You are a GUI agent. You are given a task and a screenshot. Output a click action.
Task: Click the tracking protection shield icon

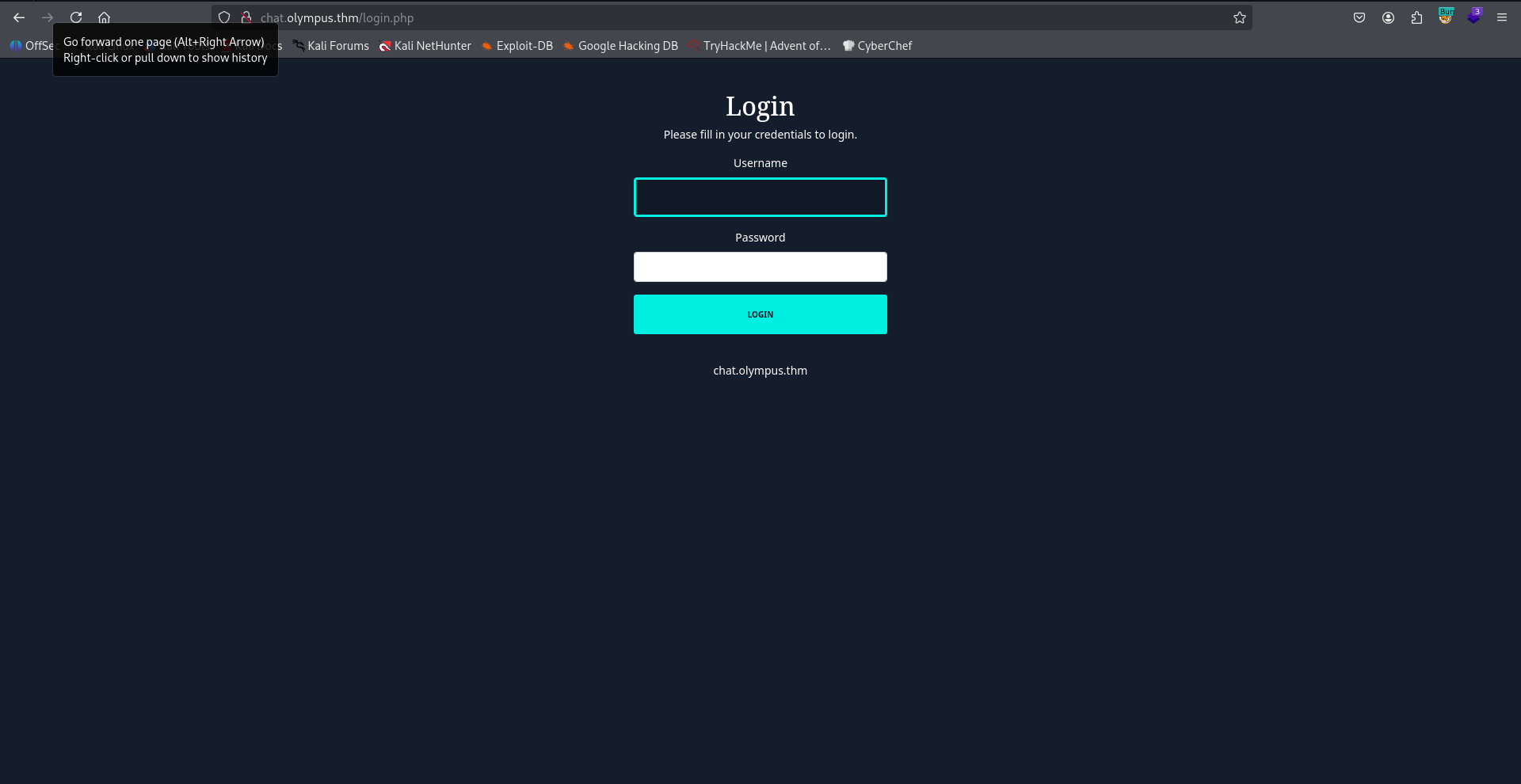pos(224,17)
